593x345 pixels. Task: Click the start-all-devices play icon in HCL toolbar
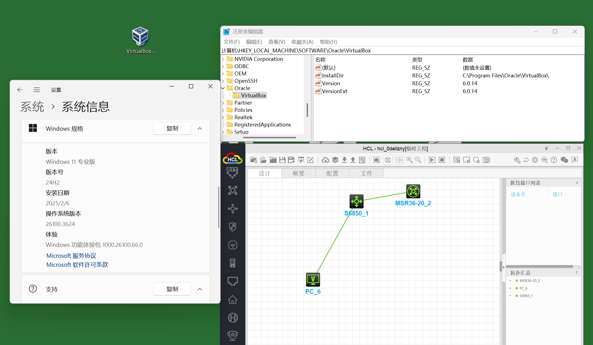pos(432,160)
